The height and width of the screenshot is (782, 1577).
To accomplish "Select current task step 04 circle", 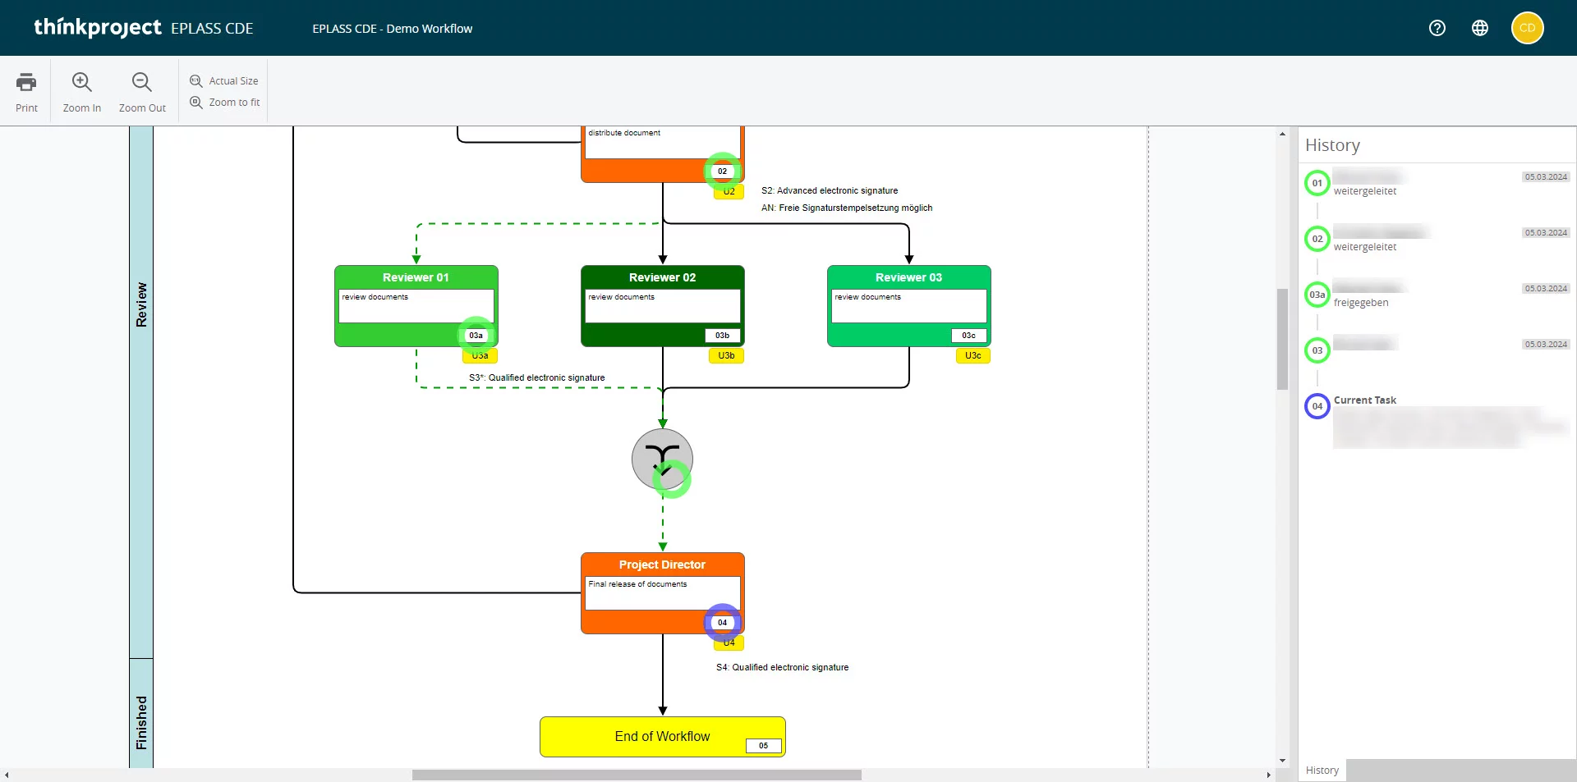I will [x=1317, y=406].
